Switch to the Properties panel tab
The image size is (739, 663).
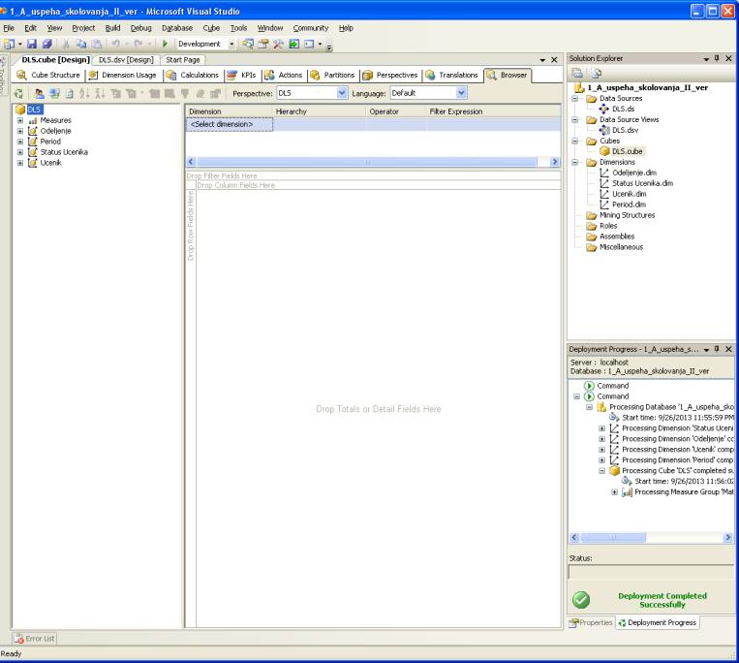[x=591, y=623]
